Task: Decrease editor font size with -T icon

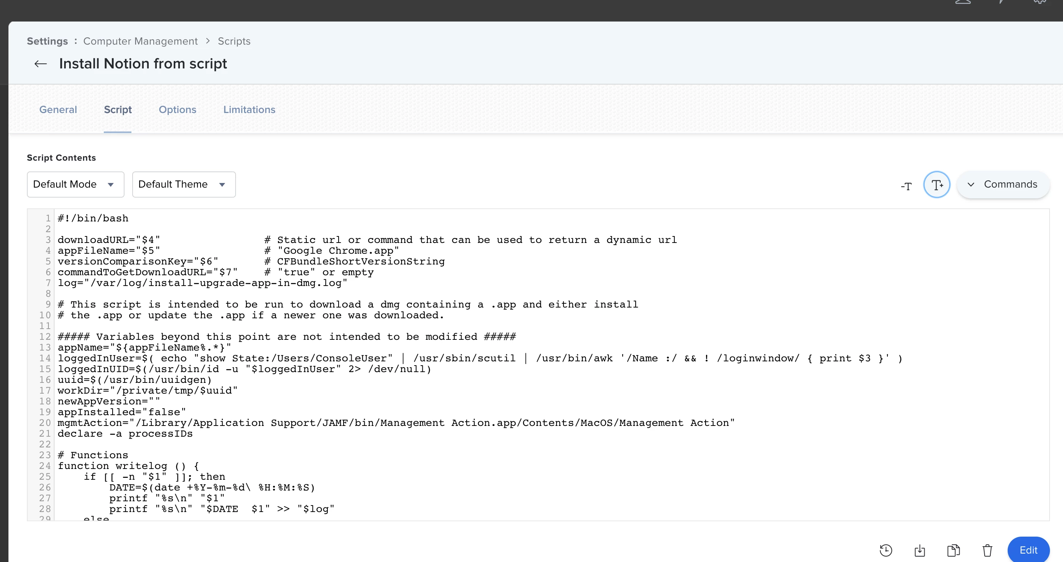Action: pos(906,186)
